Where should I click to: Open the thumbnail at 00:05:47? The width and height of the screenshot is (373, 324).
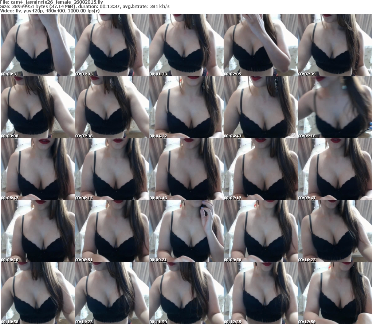38,169
